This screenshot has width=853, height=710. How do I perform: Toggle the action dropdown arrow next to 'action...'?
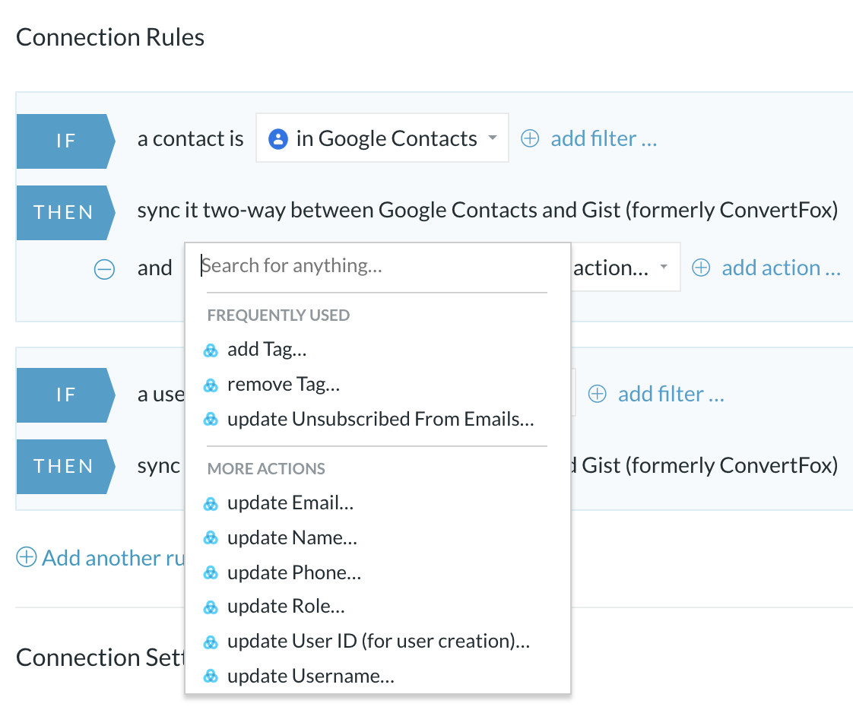tap(664, 267)
